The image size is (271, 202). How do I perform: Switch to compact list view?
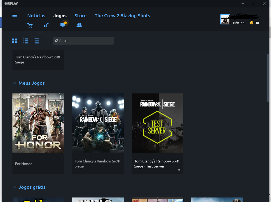pyautogui.click(x=37, y=41)
